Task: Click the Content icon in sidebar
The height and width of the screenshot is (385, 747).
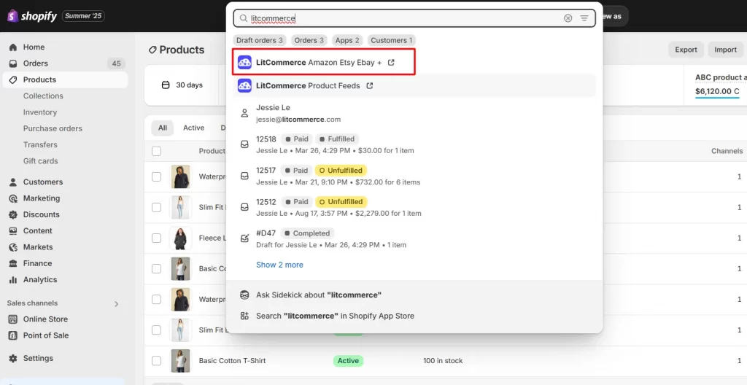Action: tap(13, 230)
